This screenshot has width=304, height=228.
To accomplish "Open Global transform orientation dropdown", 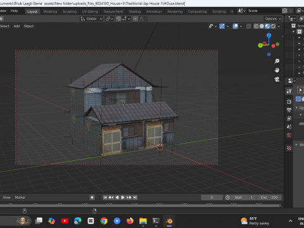I will click(91, 19).
